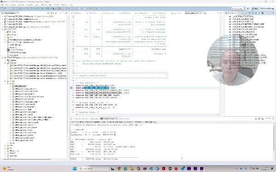Click Collapse All icon in Project Explorer

[48, 13]
